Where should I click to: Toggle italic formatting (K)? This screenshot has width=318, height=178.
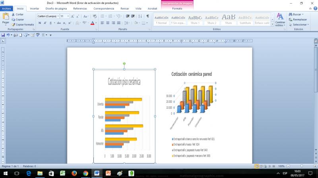click(x=45, y=23)
